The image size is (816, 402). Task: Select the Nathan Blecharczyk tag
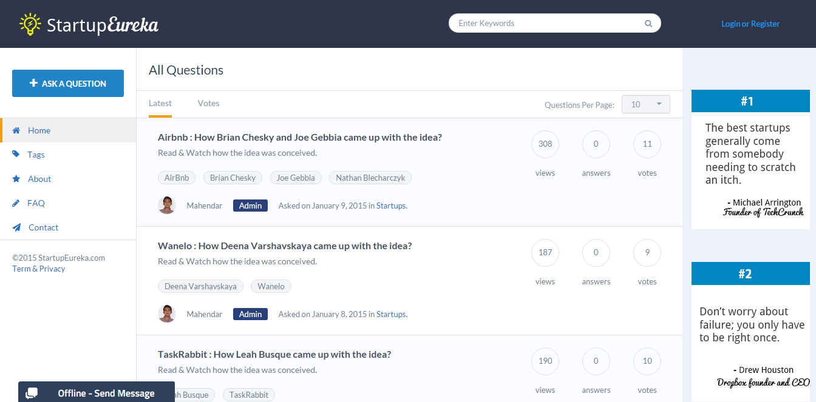pyautogui.click(x=370, y=178)
